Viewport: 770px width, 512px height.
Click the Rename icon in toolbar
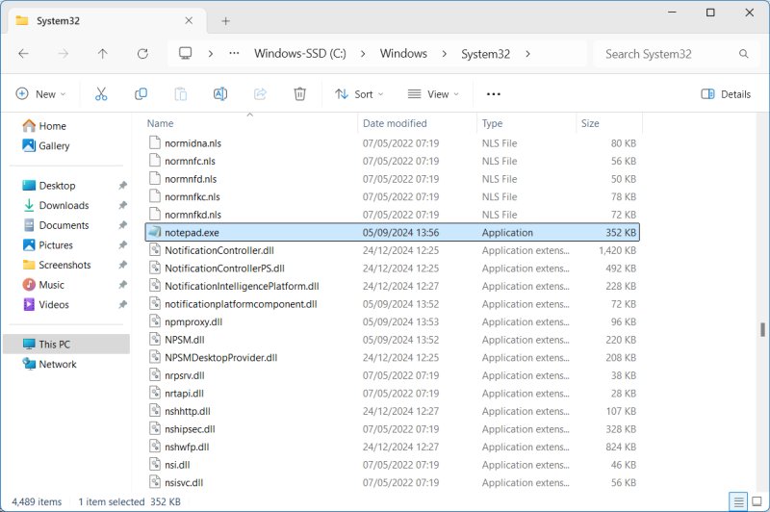tap(220, 94)
